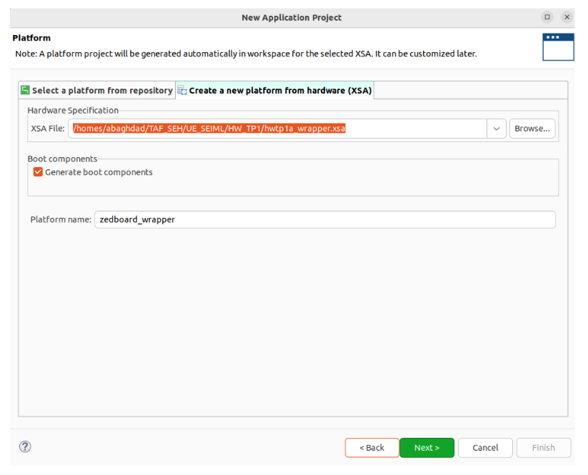Click the Platform heading text
This screenshot has height=475, width=588.
point(31,38)
